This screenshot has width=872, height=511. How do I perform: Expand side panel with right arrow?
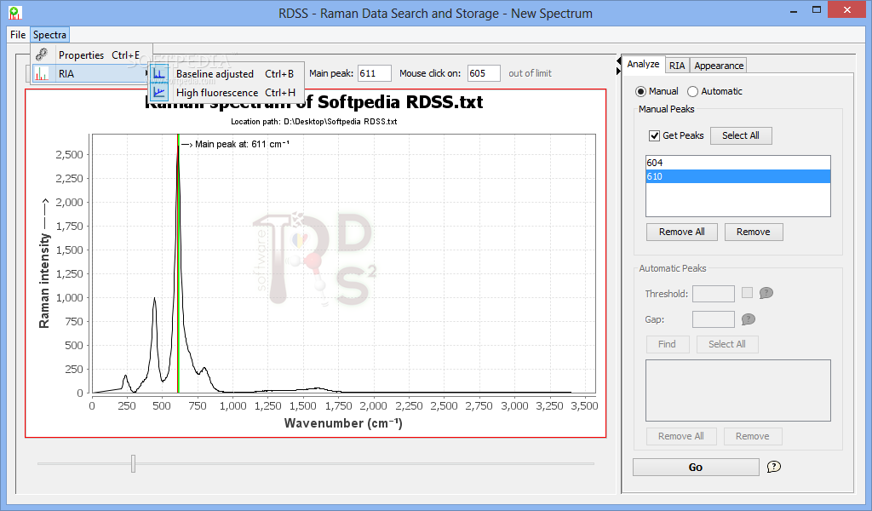(x=618, y=72)
